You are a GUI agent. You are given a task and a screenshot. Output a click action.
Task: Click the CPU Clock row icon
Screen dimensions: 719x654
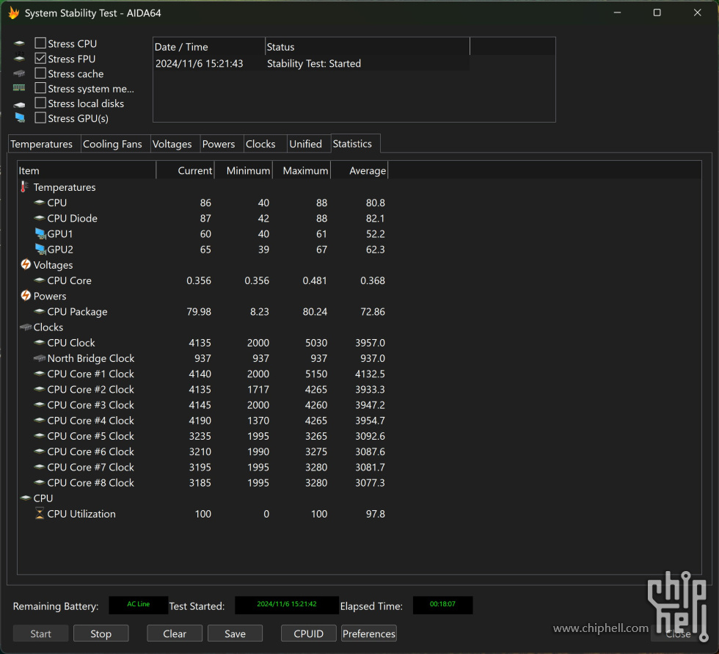click(x=40, y=342)
